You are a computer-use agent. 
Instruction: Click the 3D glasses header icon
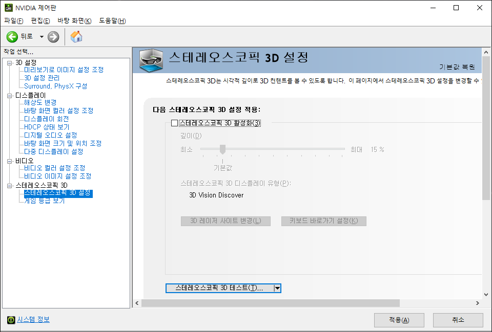(151, 60)
